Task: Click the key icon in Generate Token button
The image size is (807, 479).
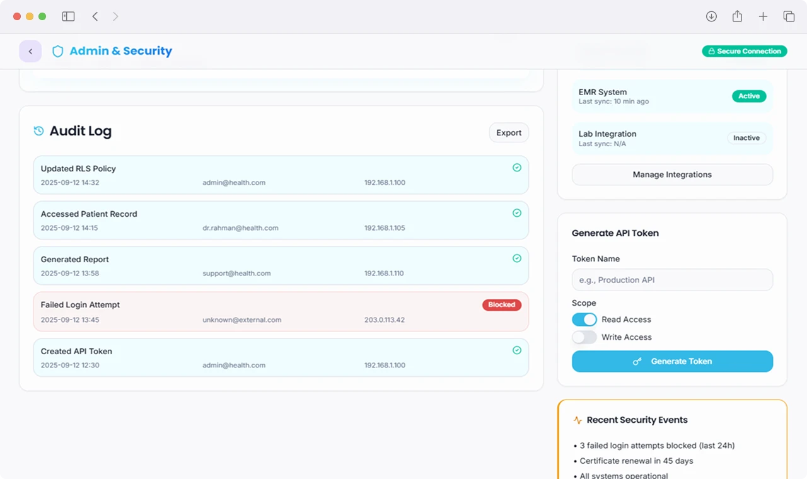Action: tap(637, 361)
